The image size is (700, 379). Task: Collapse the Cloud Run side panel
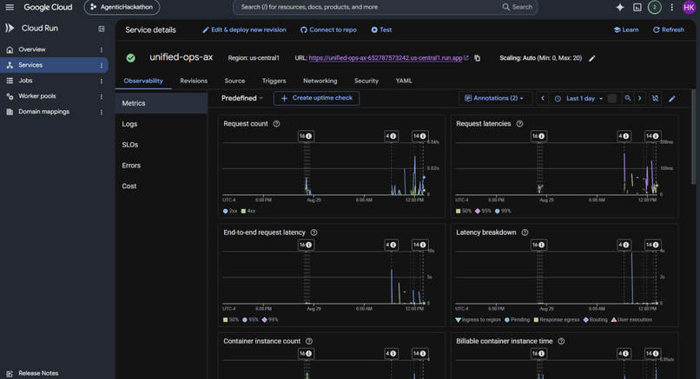(x=102, y=29)
